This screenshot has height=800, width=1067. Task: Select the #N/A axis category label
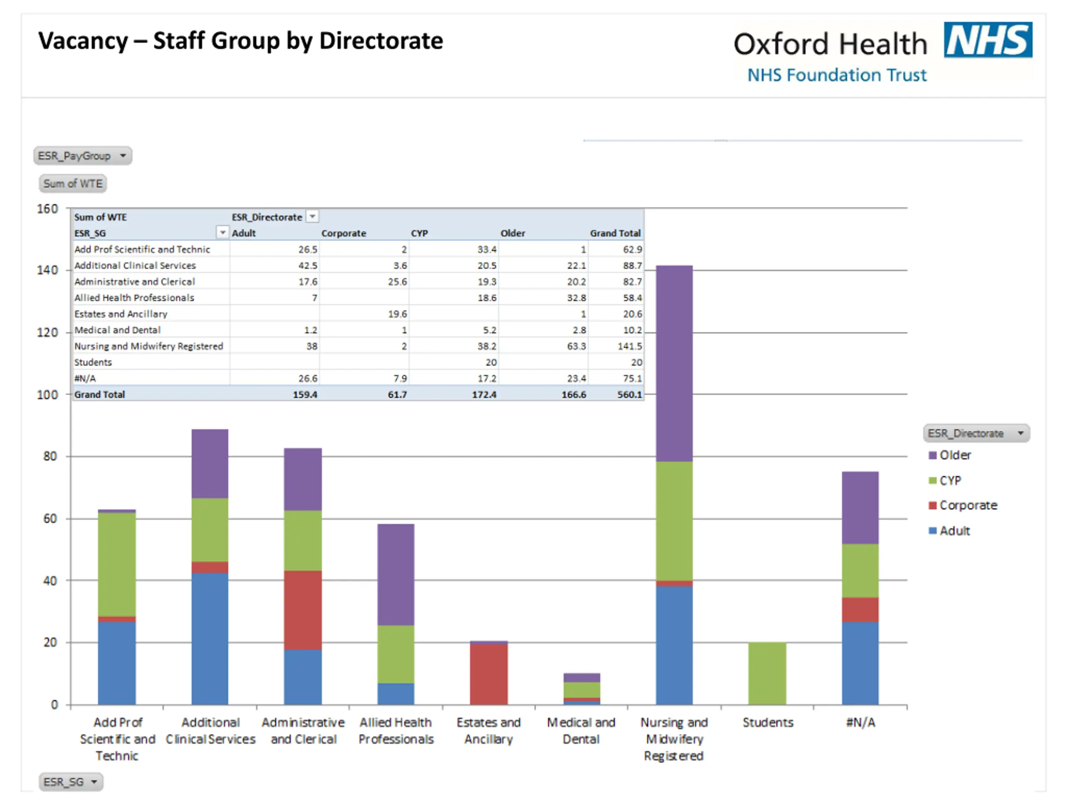(x=860, y=722)
